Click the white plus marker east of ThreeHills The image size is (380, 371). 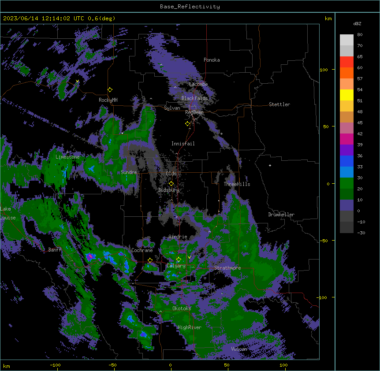tap(270, 165)
